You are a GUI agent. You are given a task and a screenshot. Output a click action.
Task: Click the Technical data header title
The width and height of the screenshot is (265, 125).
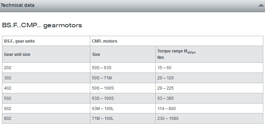17,5
